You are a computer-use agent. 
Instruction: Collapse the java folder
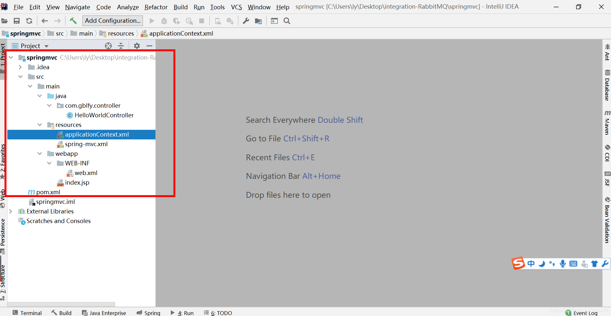pyautogui.click(x=40, y=96)
